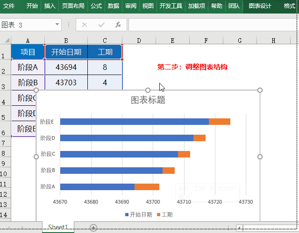Click the Select All corner triangle
299x233 pixels.
tap(7, 40)
